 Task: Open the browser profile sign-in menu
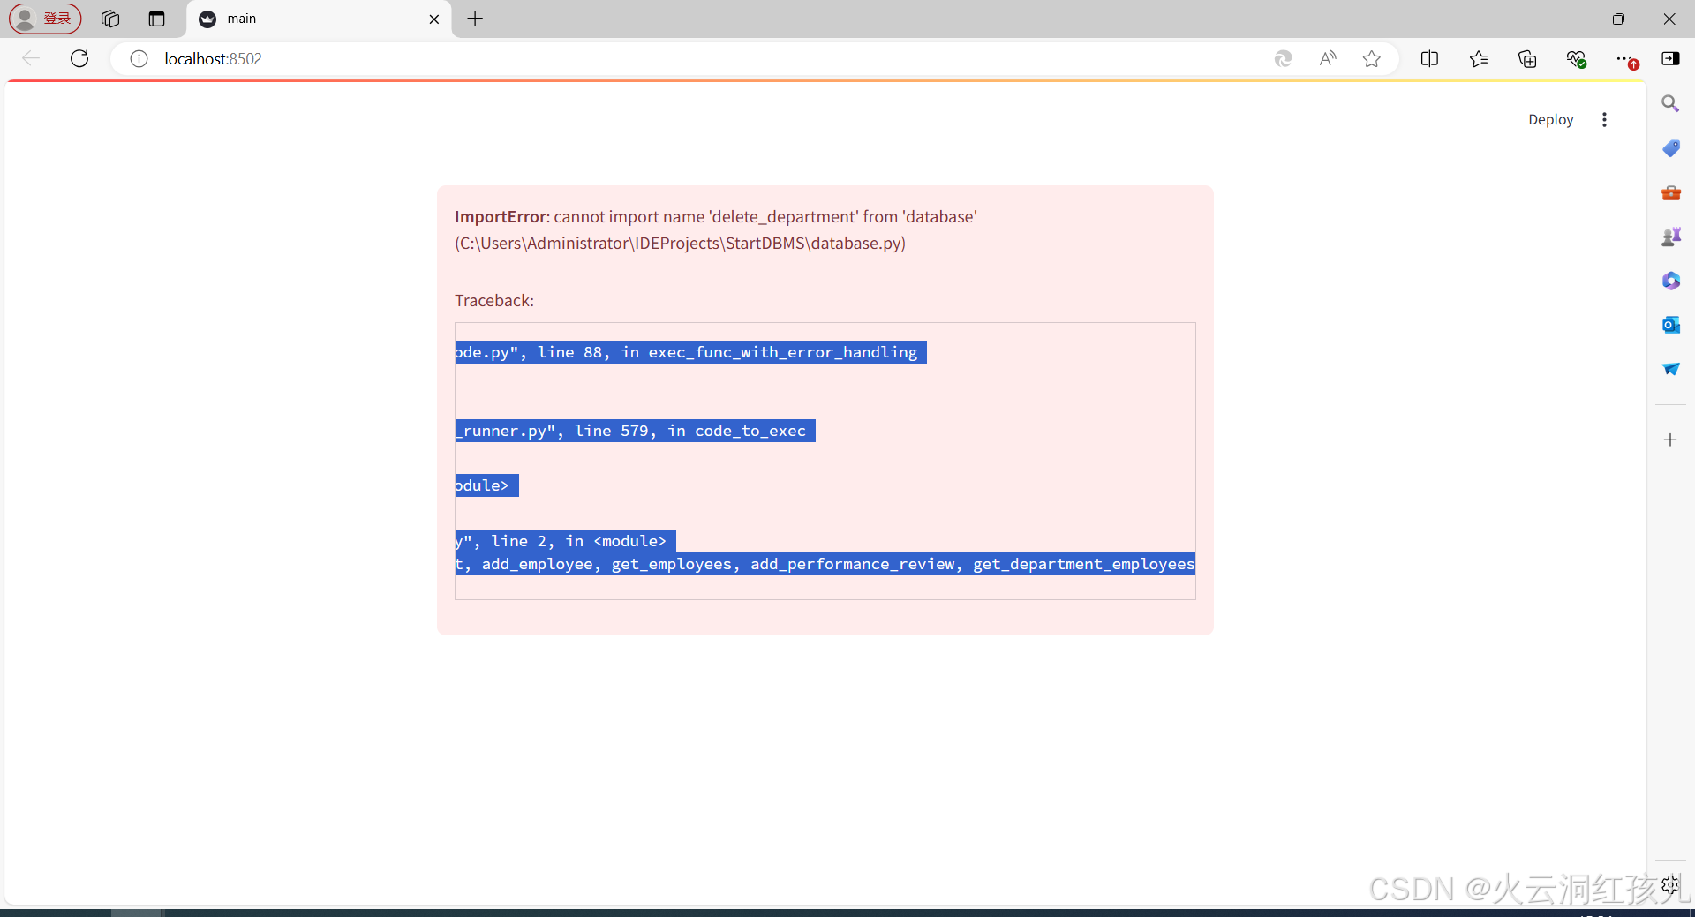point(44,19)
